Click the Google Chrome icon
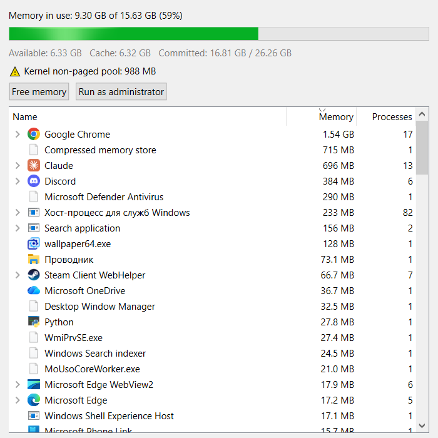 [x=34, y=135]
